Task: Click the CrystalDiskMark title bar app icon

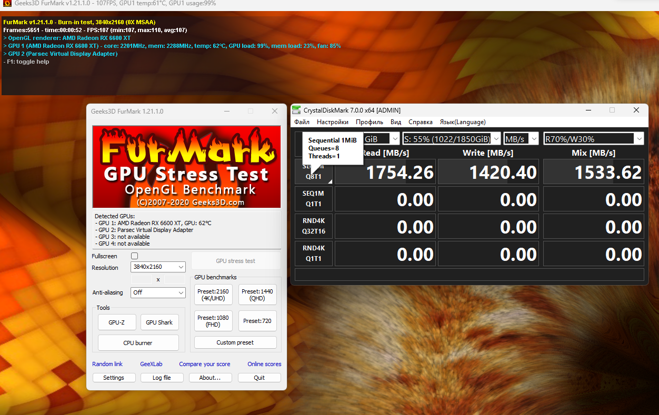Action: 297,110
